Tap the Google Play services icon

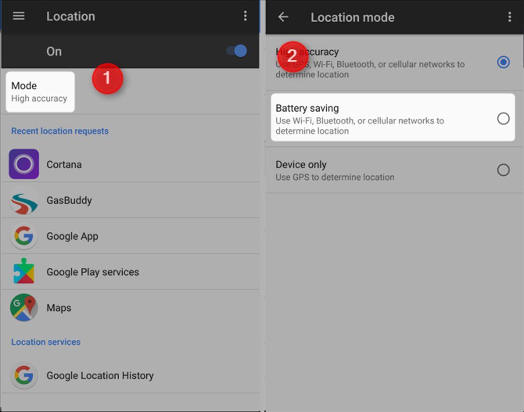(24, 272)
